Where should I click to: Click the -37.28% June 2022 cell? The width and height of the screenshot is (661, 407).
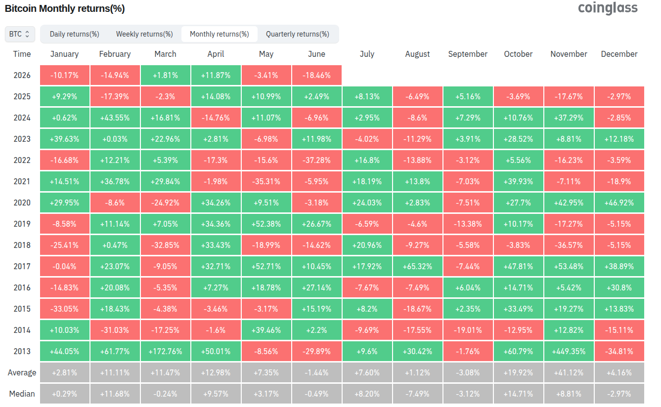coord(317,160)
